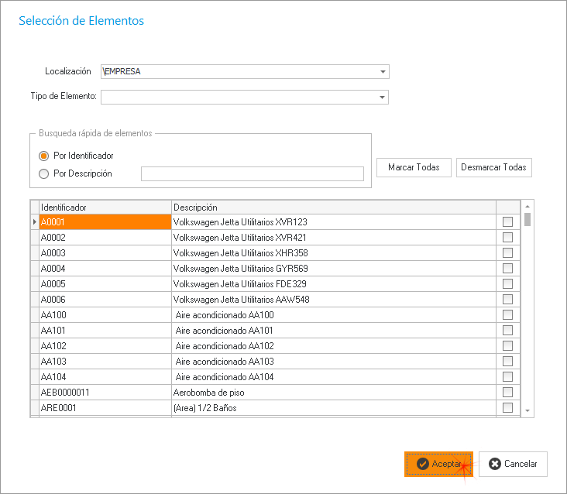This screenshot has width=567, height=494.
Task: Select the row ARE0001 identifier cell
Action: [105, 408]
